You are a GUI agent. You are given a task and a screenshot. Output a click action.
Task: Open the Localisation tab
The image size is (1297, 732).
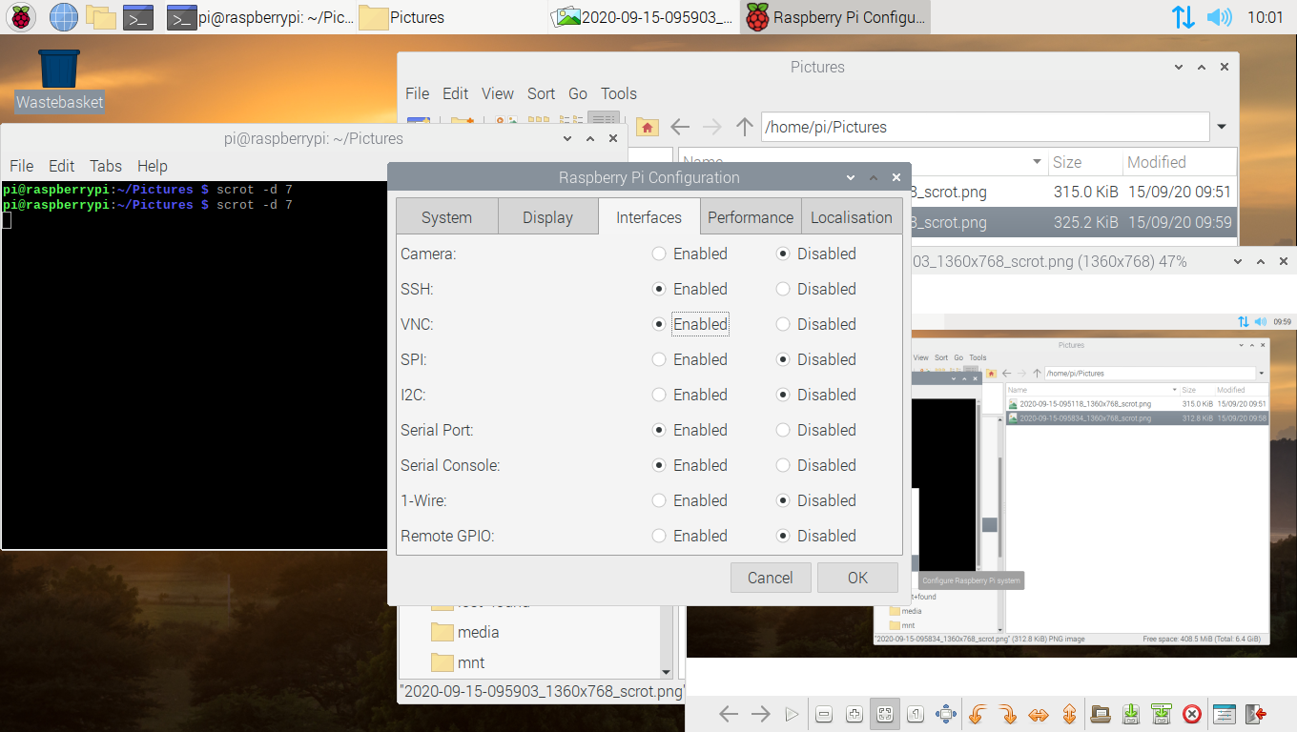852,217
